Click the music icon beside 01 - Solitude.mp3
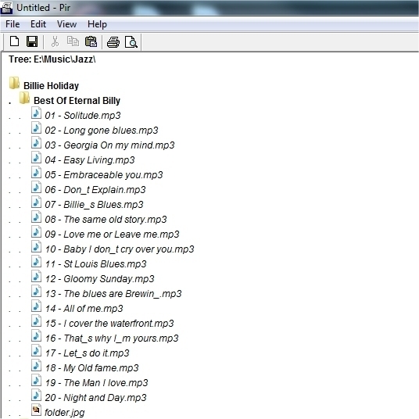 pyautogui.click(x=36, y=113)
